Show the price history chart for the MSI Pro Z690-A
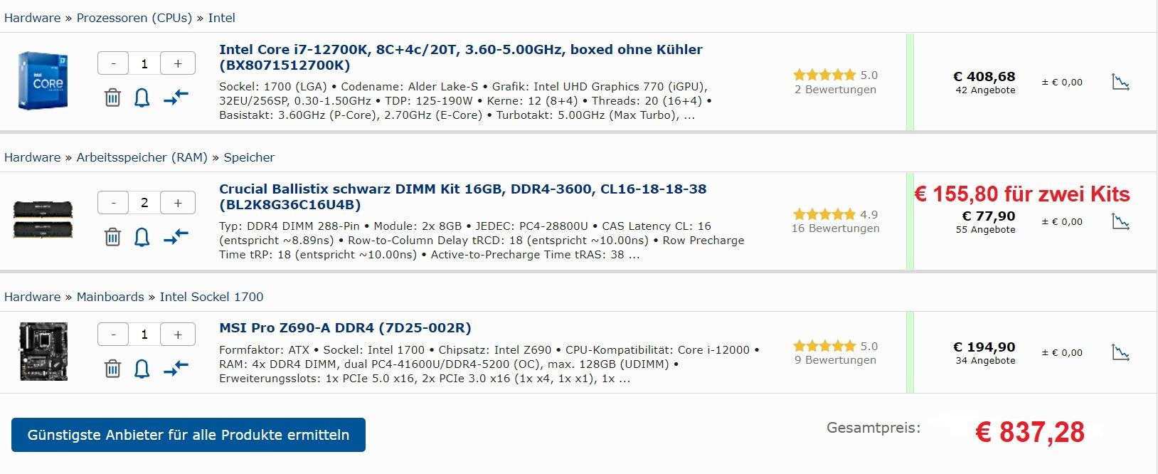1158x474 pixels. (x=1120, y=353)
